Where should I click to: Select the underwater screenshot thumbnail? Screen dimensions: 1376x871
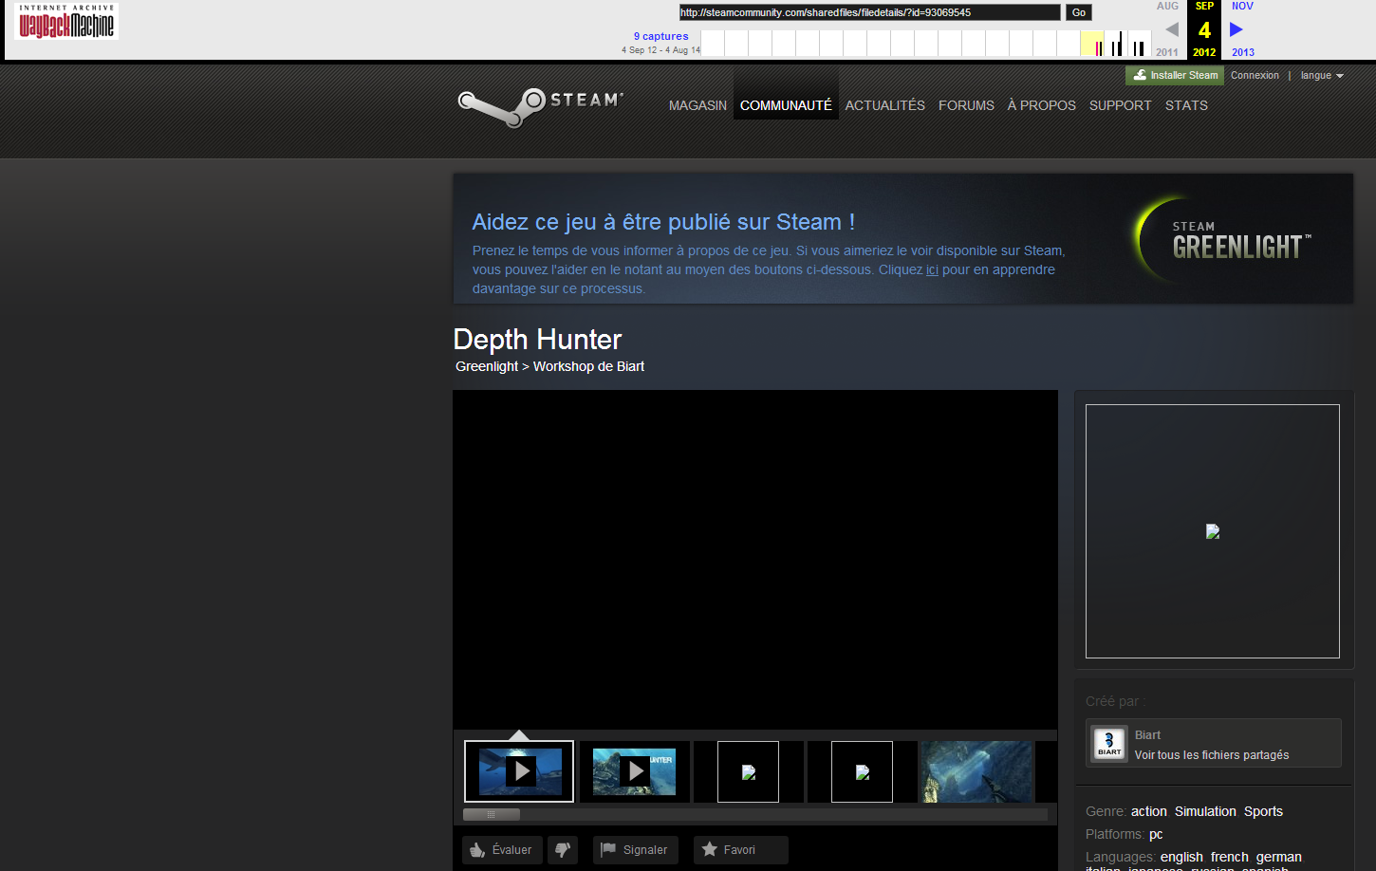pos(976,771)
